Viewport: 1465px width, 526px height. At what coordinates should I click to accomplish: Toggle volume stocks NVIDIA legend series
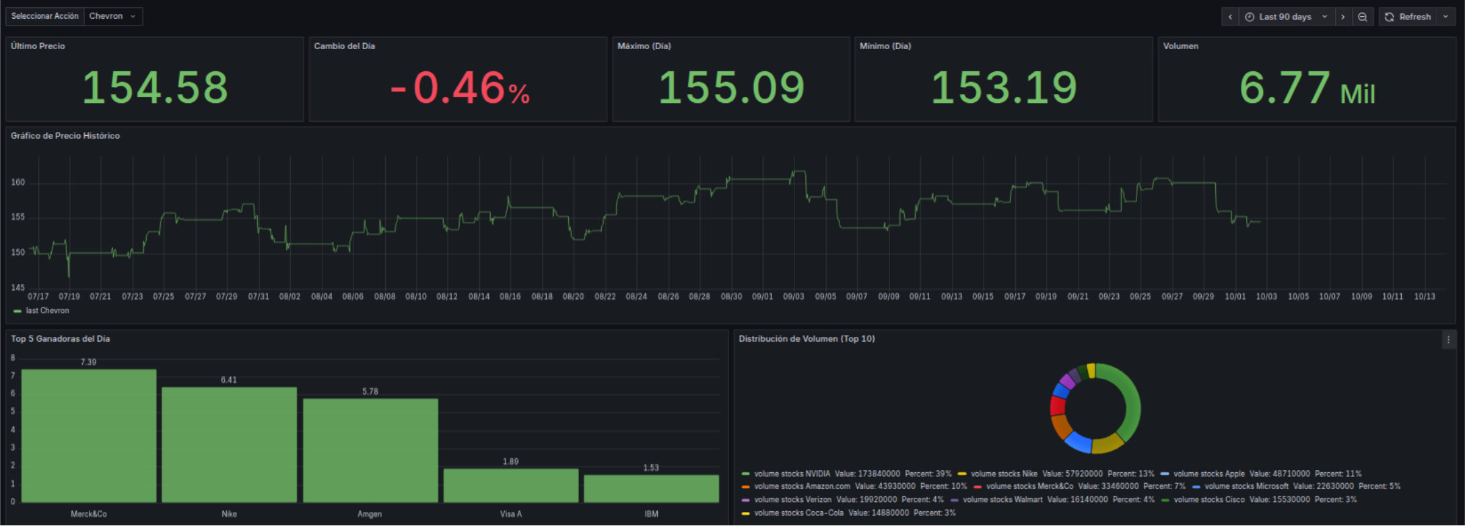792,474
